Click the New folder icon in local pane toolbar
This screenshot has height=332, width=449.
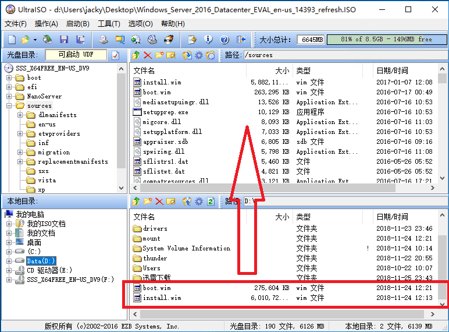coord(148,202)
